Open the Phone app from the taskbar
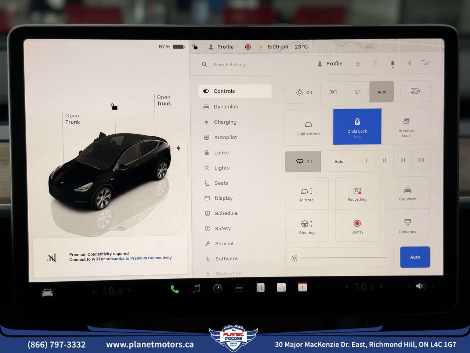This screenshot has width=470, height=353. (175, 289)
